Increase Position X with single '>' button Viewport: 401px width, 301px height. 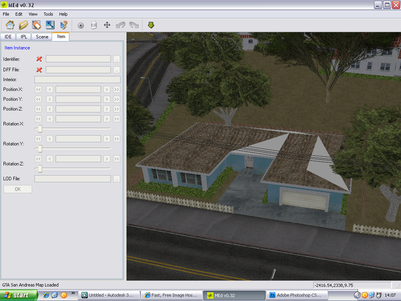coord(107,89)
